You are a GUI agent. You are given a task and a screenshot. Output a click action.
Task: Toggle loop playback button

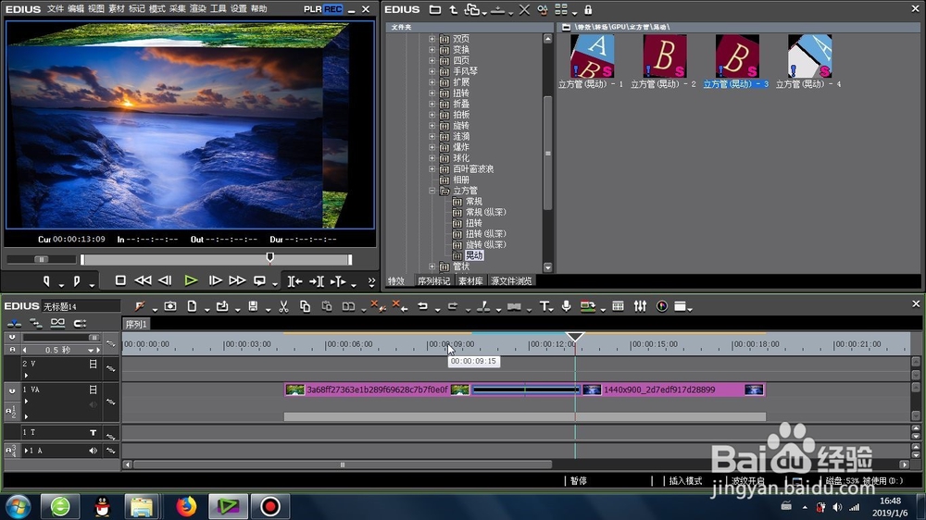click(259, 281)
